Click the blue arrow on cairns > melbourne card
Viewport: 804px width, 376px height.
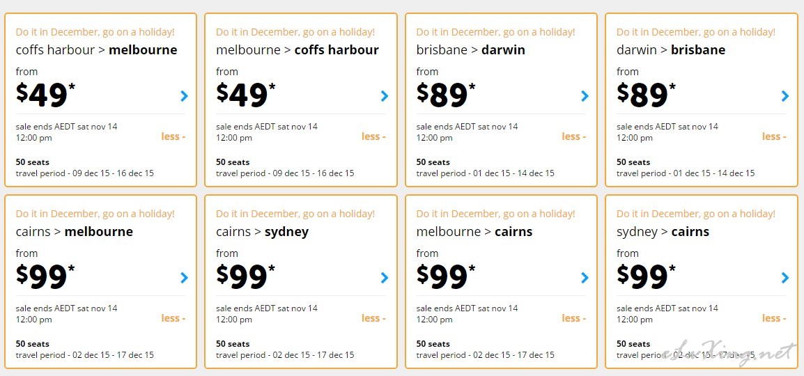coord(185,278)
